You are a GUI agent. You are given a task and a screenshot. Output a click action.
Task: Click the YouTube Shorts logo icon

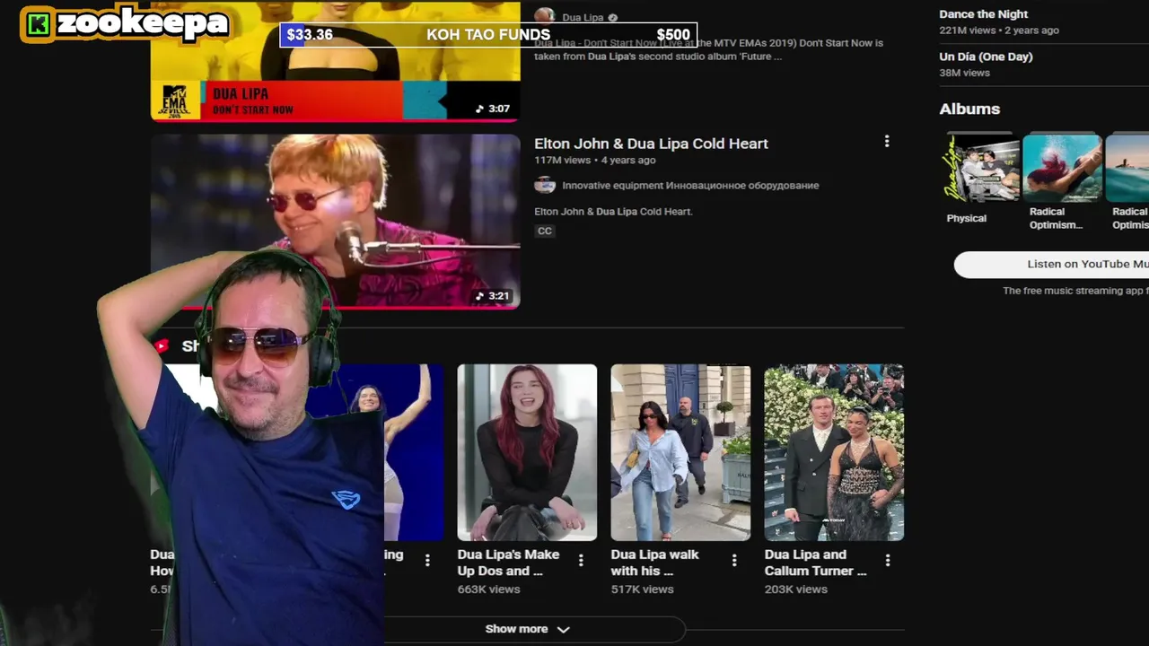pos(162,345)
